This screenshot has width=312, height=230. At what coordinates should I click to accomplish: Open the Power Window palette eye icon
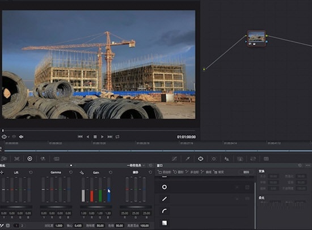click(200, 159)
